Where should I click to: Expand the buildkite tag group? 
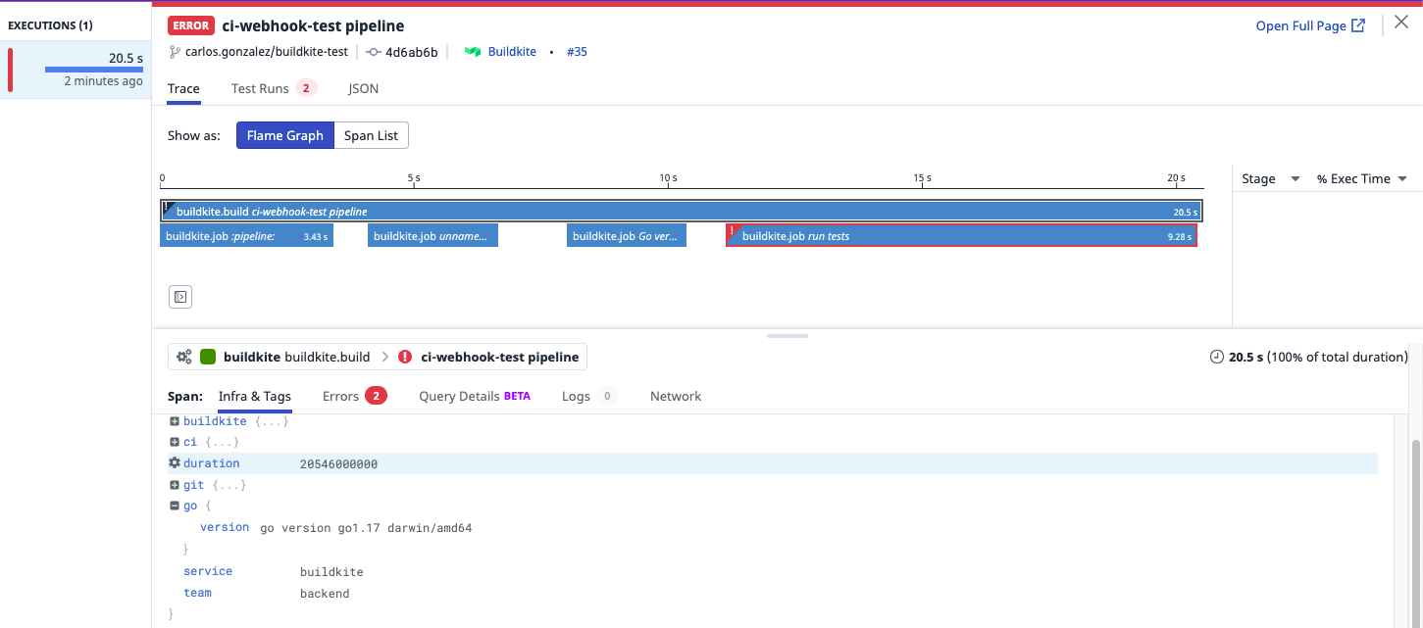[175, 421]
